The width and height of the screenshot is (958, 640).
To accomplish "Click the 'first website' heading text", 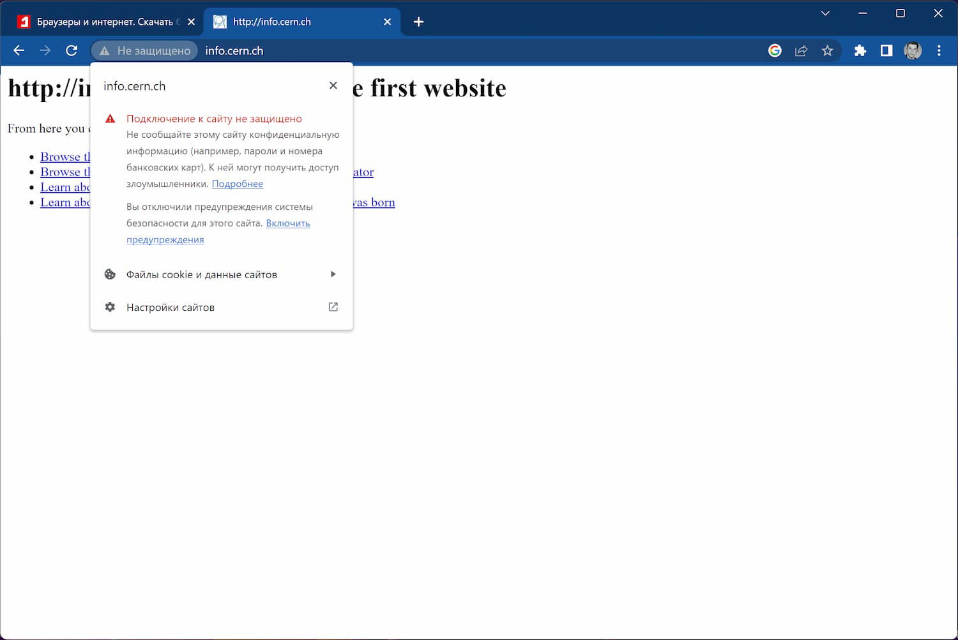I will coord(438,88).
